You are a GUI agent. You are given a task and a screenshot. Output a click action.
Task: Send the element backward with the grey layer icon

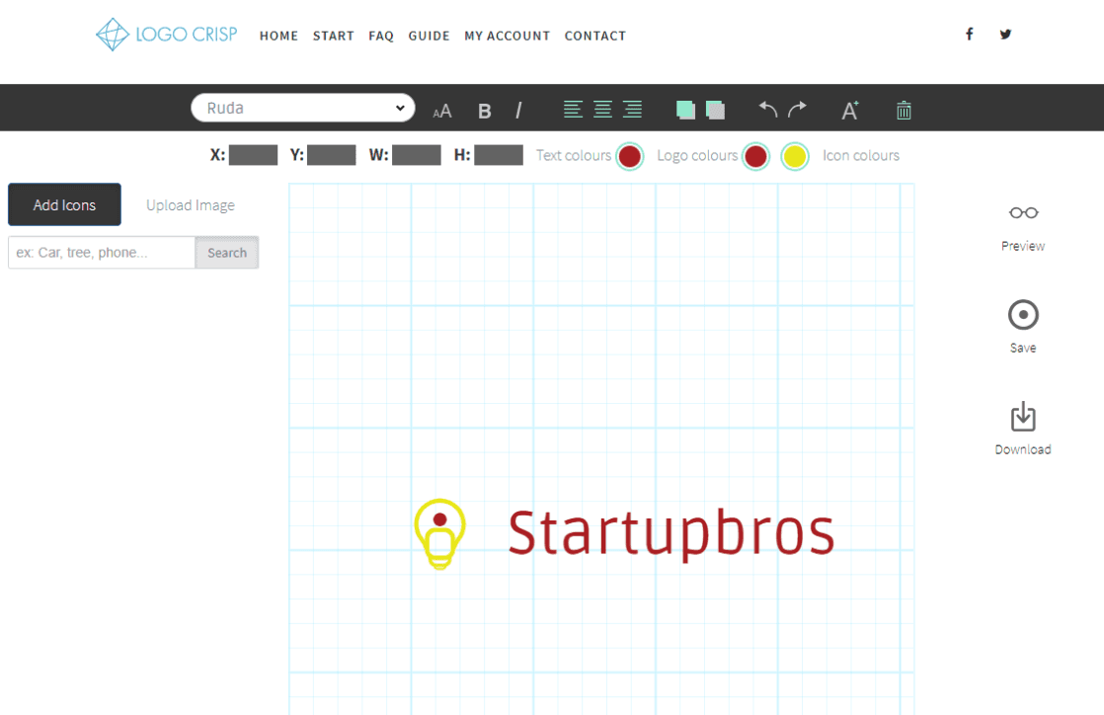pos(715,110)
